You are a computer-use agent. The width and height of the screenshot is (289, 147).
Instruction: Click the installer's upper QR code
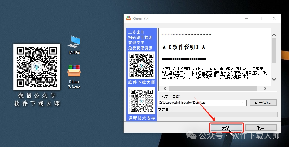click(x=141, y=65)
